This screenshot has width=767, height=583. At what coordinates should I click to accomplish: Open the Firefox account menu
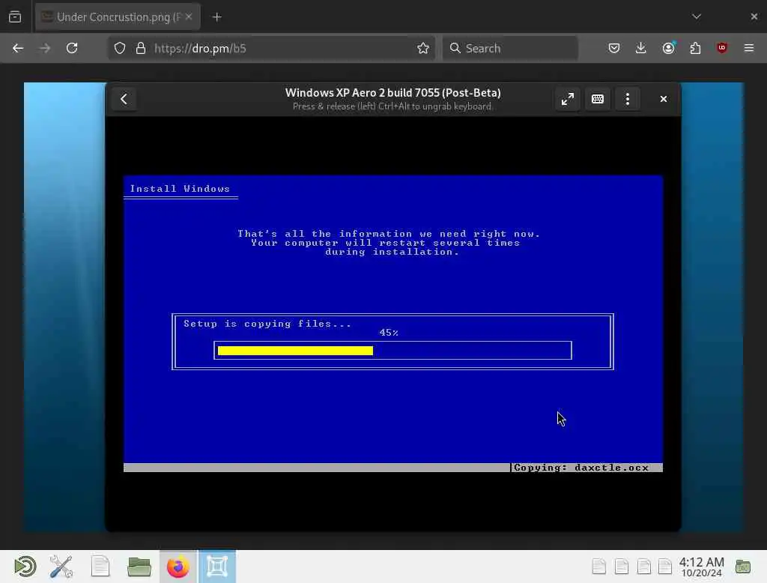point(668,48)
